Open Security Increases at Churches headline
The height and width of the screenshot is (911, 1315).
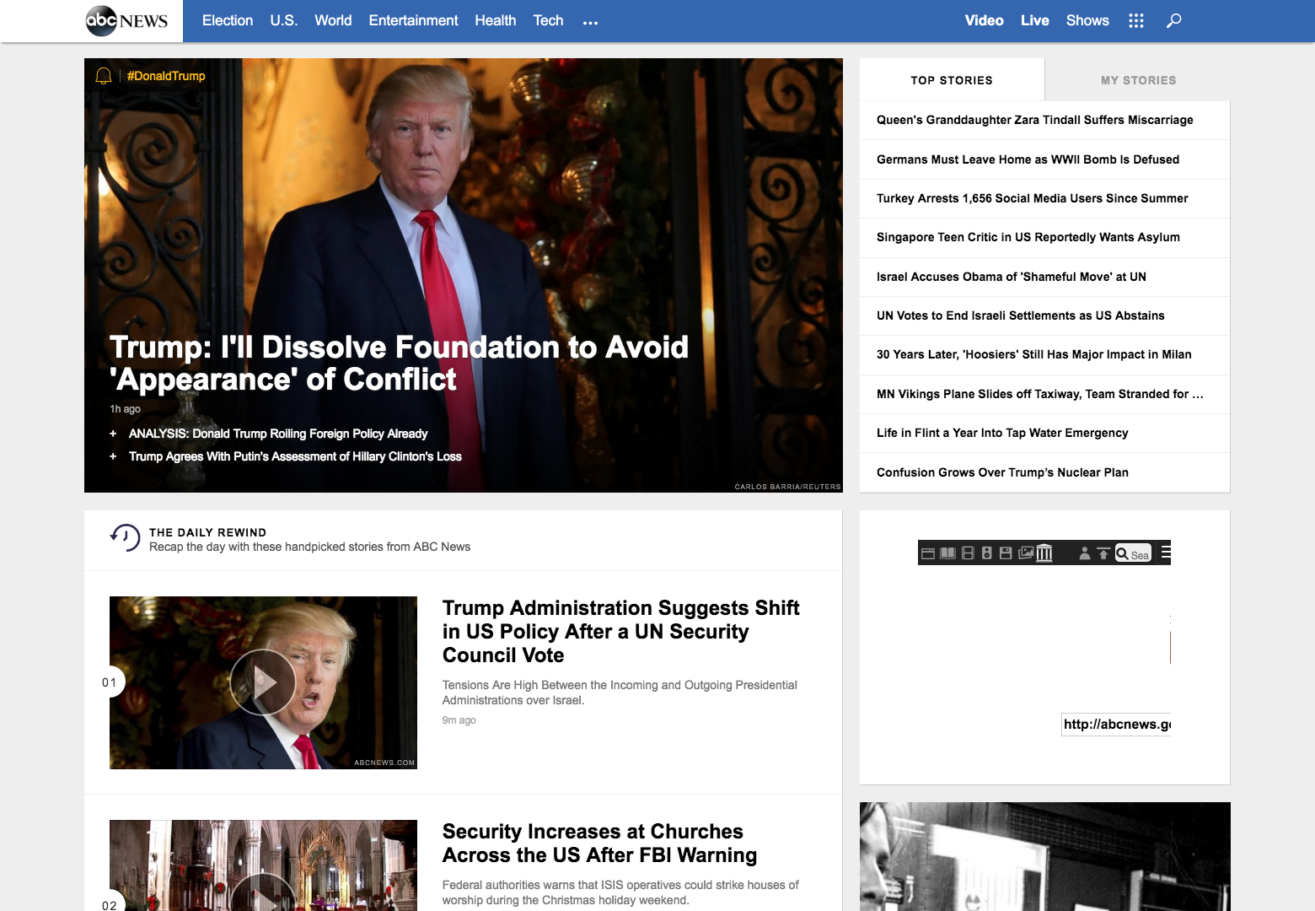point(599,844)
